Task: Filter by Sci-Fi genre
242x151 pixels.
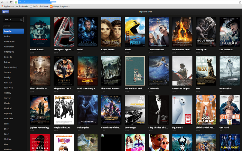Action: coord(7,124)
